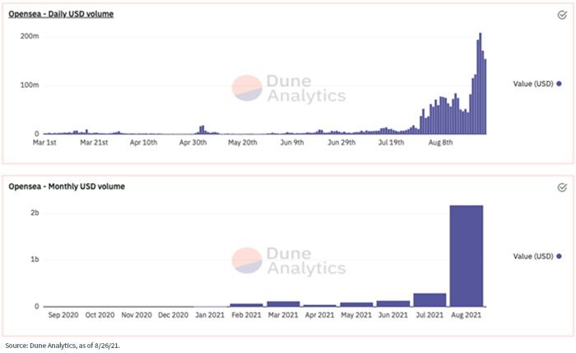Click the 'Jan 2021' axis label
This screenshot has width=576, height=353.
pyautogui.click(x=210, y=315)
